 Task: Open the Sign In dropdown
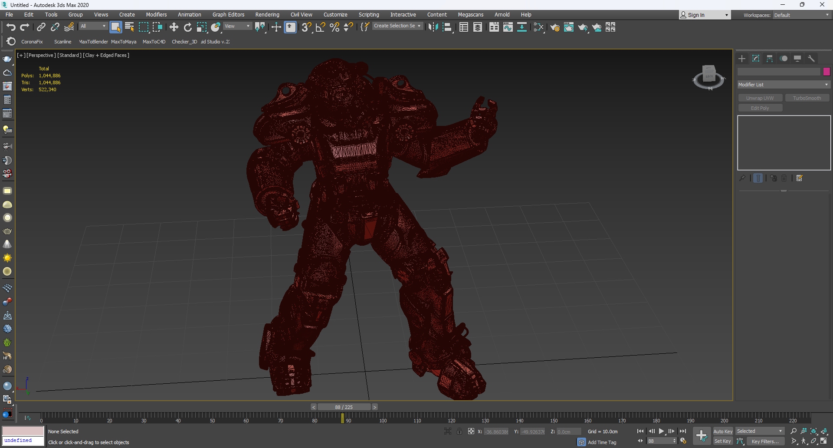coord(705,15)
